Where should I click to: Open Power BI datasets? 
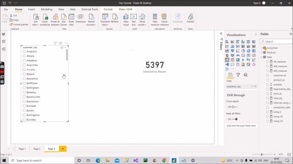pyautogui.click(x=55, y=20)
